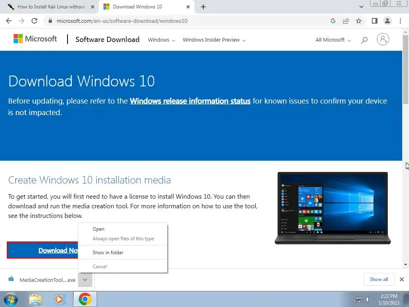The image size is (409, 307).
Task: Click the Create Windows 10 installation media heading
Action: (89, 180)
